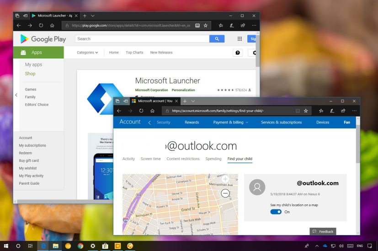The width and height of the screenshot is (378, 251).
Task: Open Favorites hub in Microsoft account window
Action: [321, 111]
